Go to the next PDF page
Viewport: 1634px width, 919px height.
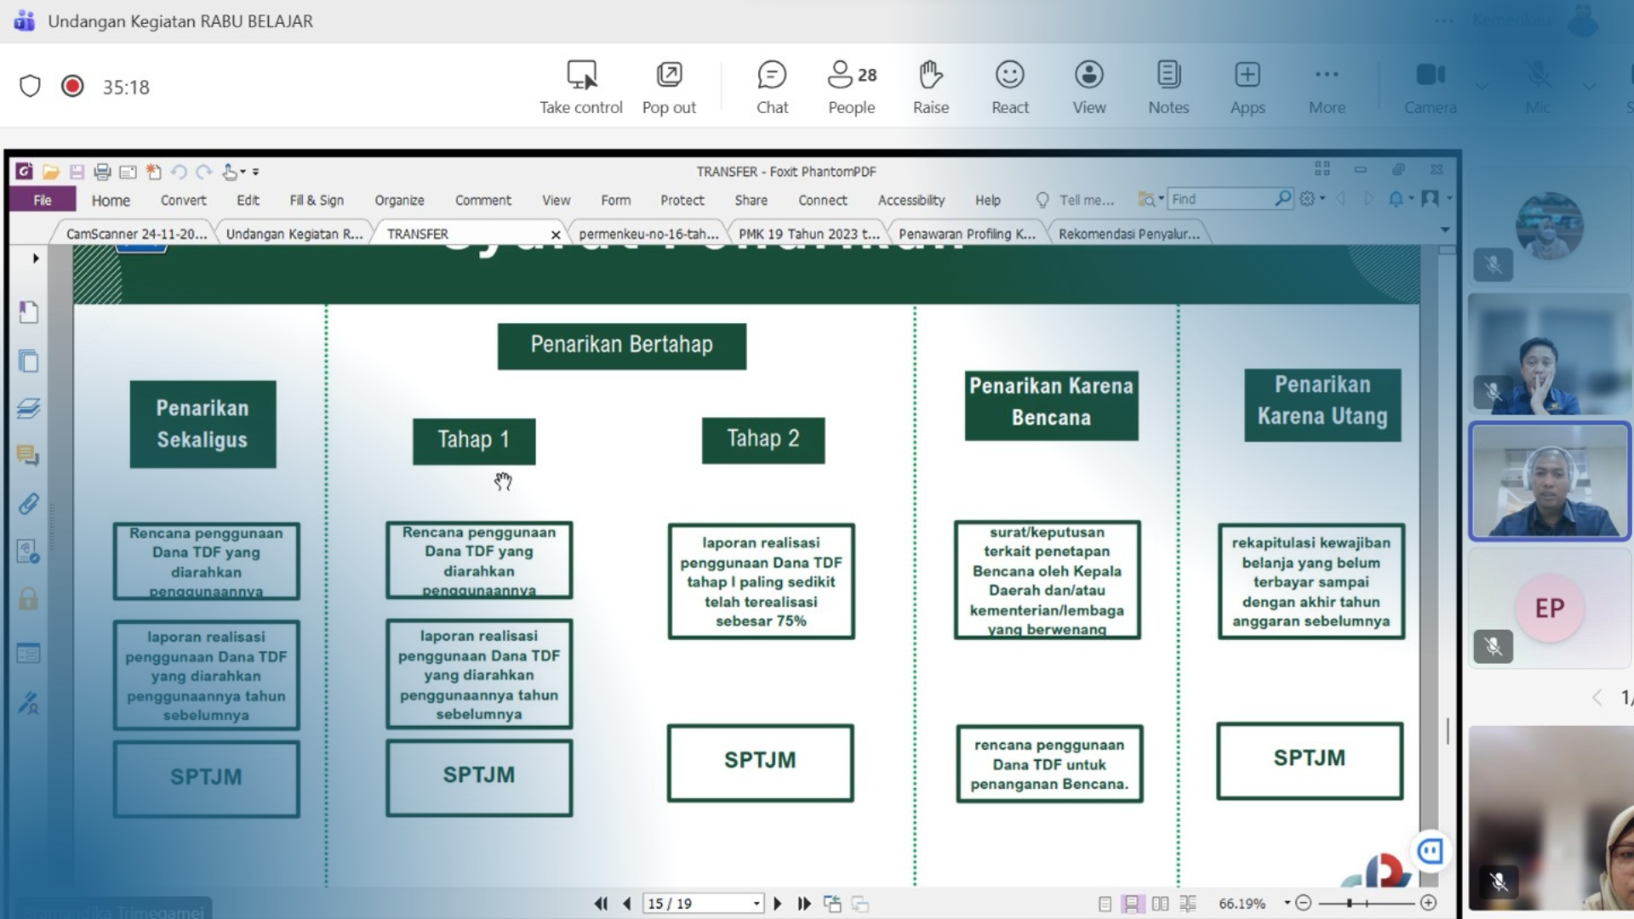coord(777,904)
